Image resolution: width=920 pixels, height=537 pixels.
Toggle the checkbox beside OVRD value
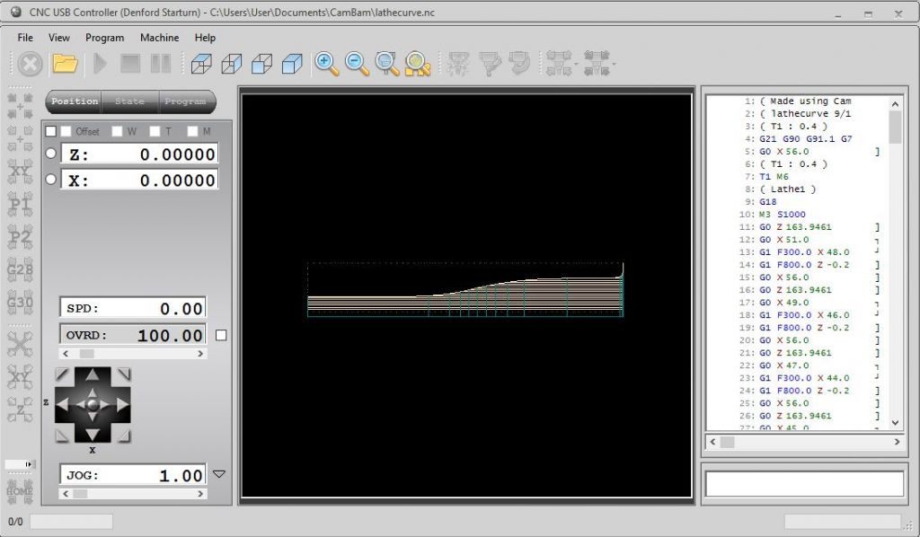(221, 335)
